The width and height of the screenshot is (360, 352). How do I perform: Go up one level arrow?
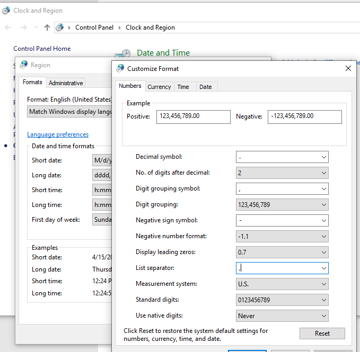pos(47,28)
